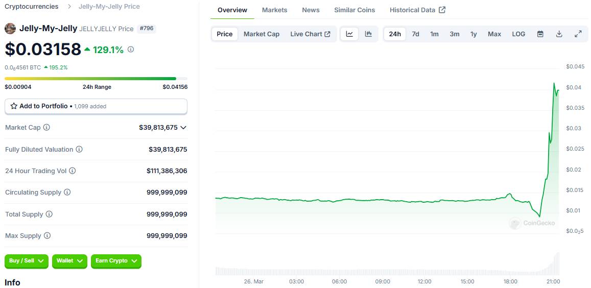Image resolution: width=591 pixels, height=288 pixels.
Task: Click the Jelly-My-Jelly coin logo
Action: point(10,28)
